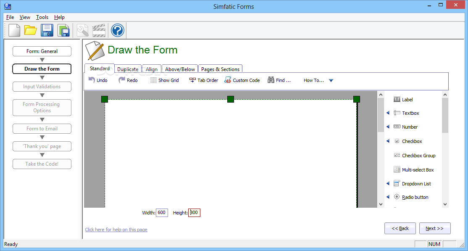
Task: Expand the arrow beside Number
Action: click(x=388, y=127)
